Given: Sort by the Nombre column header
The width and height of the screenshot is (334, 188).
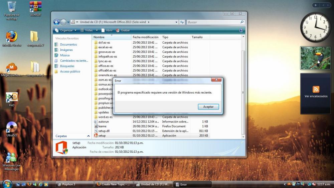Looking at the screenshot, I should [x=112, y=37].
